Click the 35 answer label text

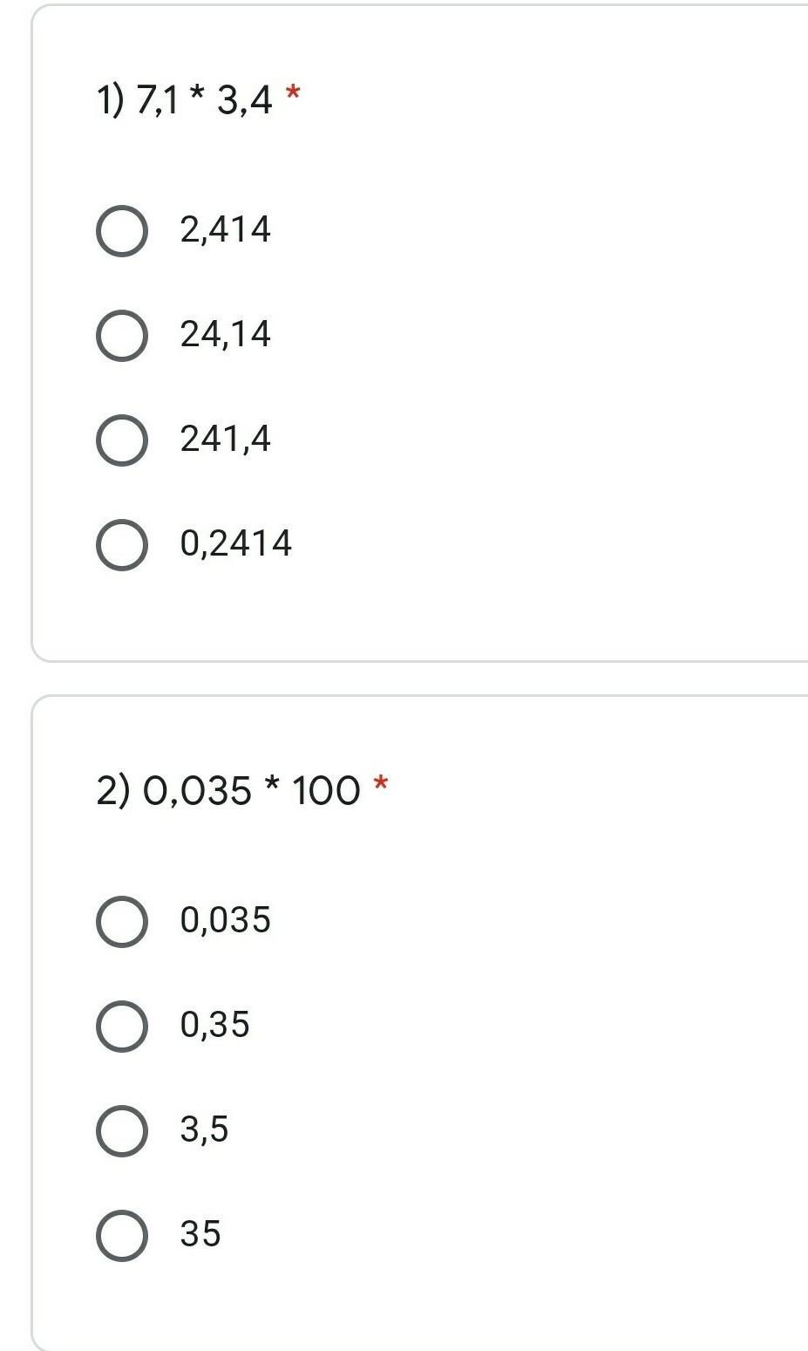point(200,1234)
